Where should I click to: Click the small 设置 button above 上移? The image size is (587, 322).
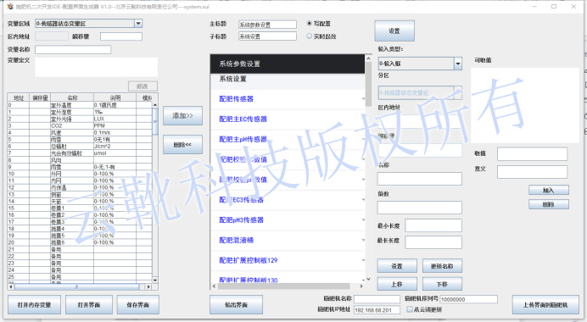click(x=397, y=266)
